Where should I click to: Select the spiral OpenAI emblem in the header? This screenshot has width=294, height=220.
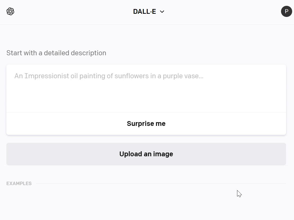click(x=10, y=11)
